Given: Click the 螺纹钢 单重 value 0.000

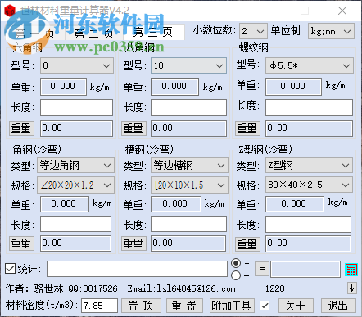Looking at the screenshot, I should point(293,87).
